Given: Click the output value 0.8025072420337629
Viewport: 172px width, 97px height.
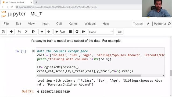Looking at the screenshot, I should coord(53,92).
